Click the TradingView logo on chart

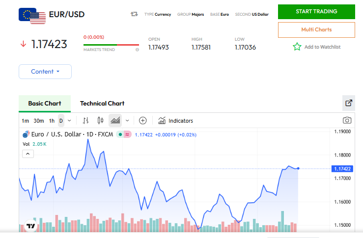[30, 226]
